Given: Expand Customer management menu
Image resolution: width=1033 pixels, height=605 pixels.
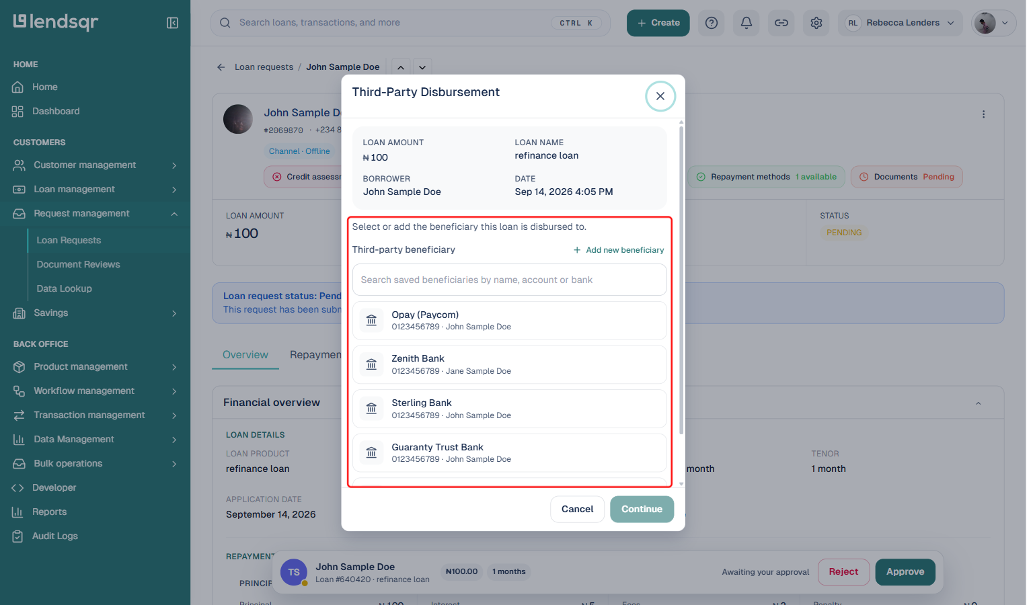Looking at the screenshot, I should (x=95, y=165).
